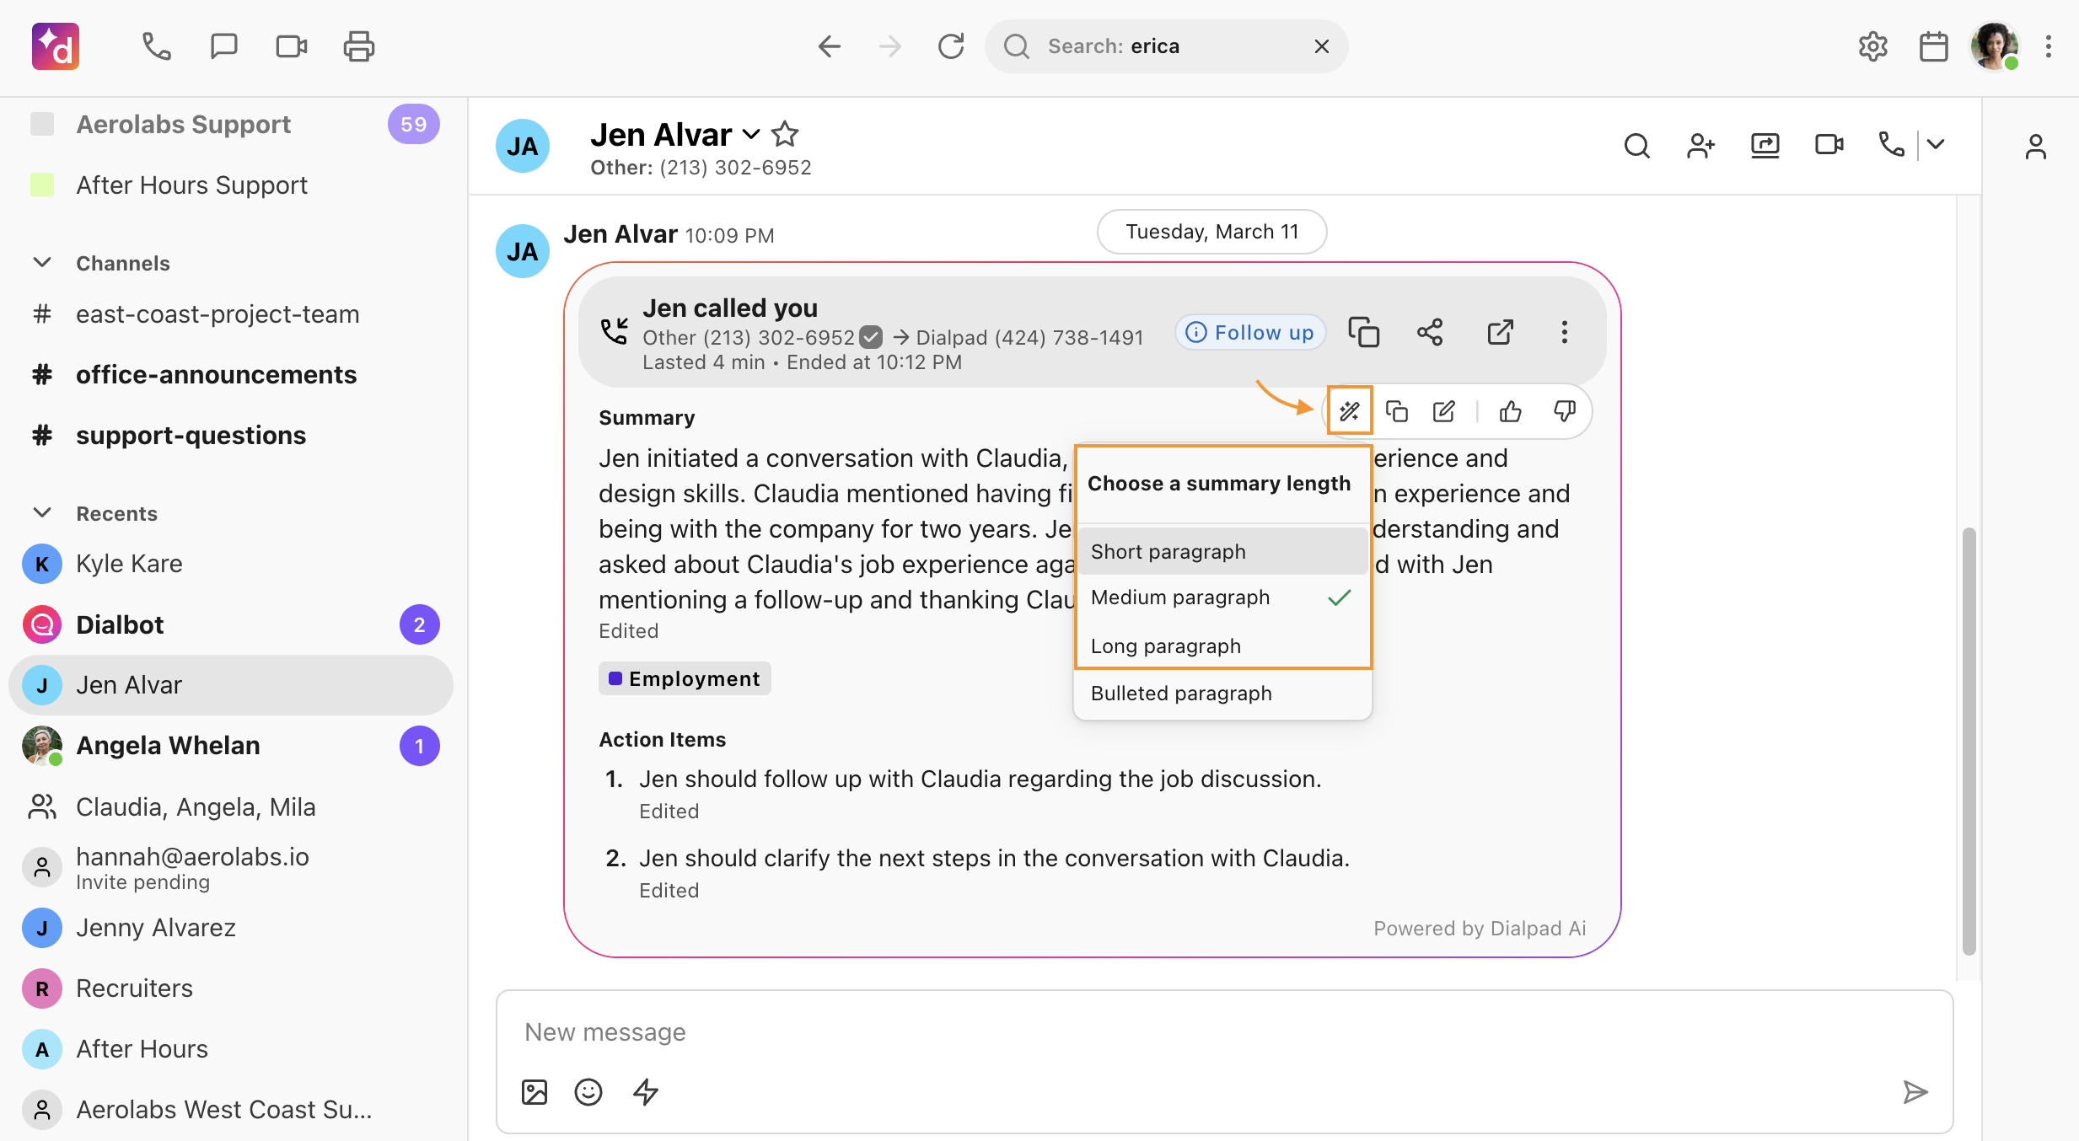Open the call in a new window
2079x1141 pixels.
point(1500,332)
